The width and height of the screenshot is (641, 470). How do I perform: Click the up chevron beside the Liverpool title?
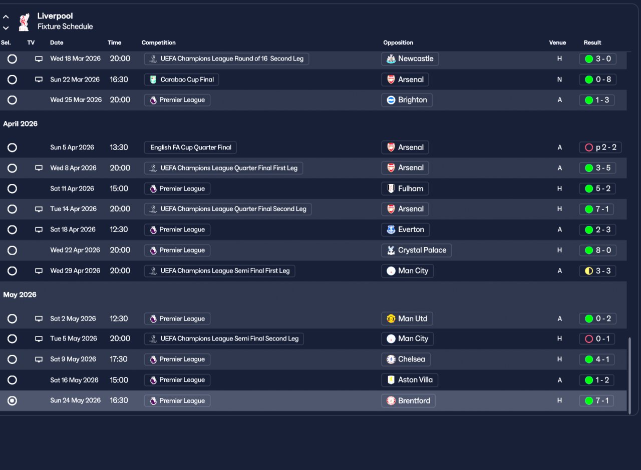[x=6, y=16]
